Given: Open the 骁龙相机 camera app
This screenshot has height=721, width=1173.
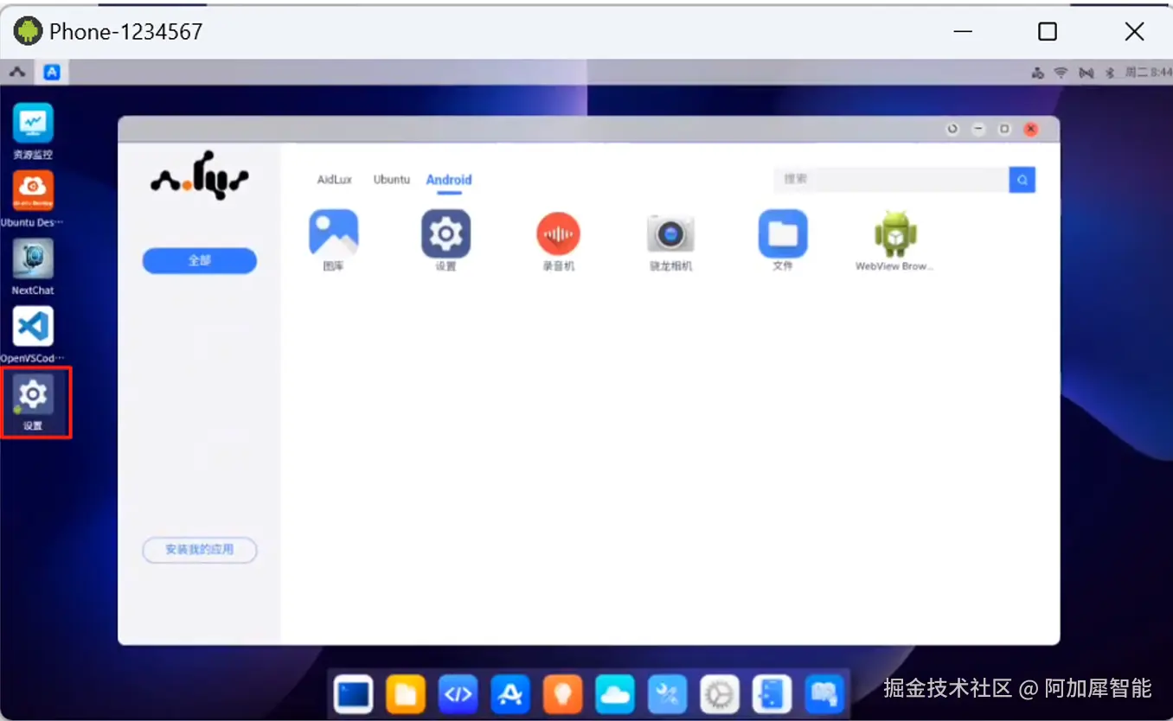Looking at the screenshot, I should (x=670, y=233).
